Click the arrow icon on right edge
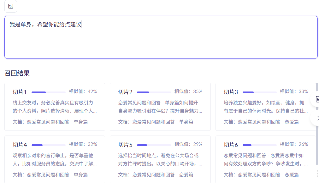 [317, 118]
